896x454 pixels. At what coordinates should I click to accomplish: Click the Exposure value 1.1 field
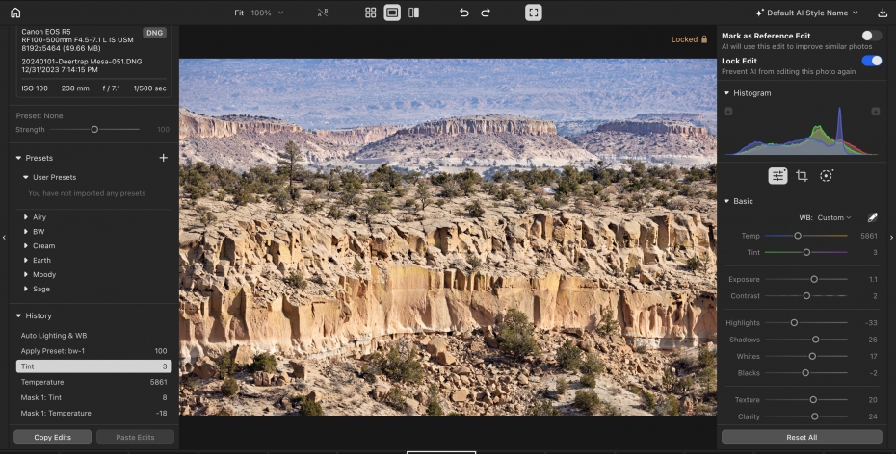873,280
